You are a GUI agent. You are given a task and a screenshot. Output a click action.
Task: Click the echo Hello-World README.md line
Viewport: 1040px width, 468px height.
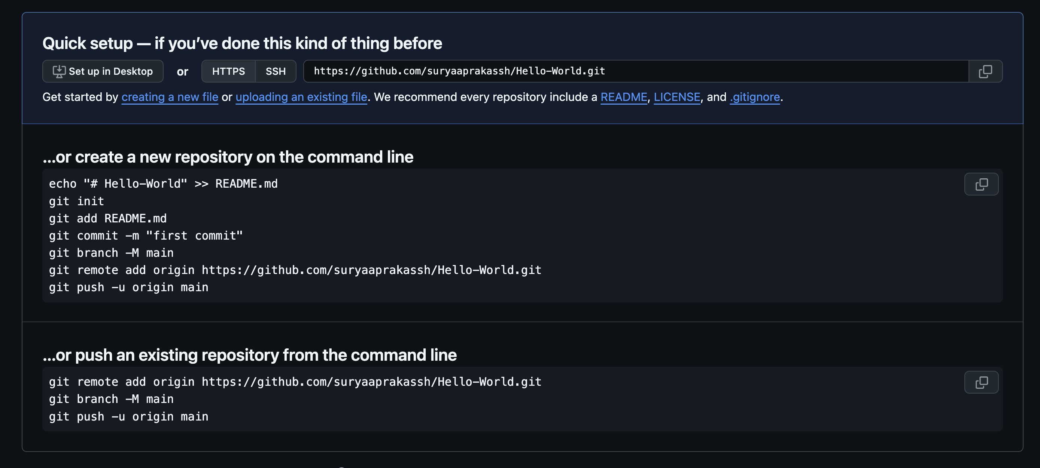click(163, 184)
